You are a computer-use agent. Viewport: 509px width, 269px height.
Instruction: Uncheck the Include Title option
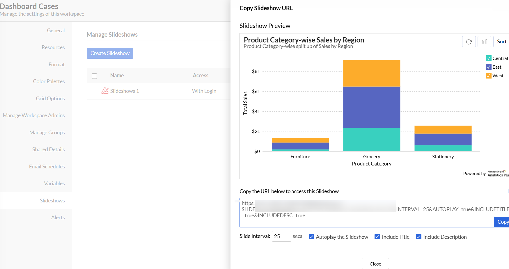377,237
